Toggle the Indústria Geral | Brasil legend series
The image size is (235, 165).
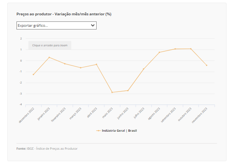(119, 131)
